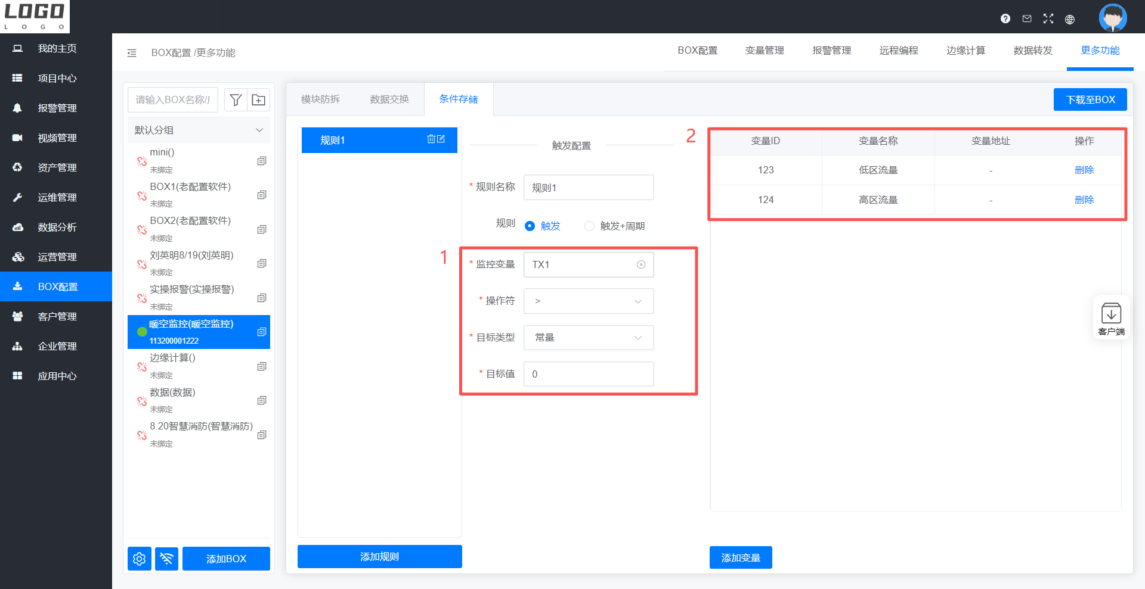Open the 变量管理 top menu

coord(765,51)
